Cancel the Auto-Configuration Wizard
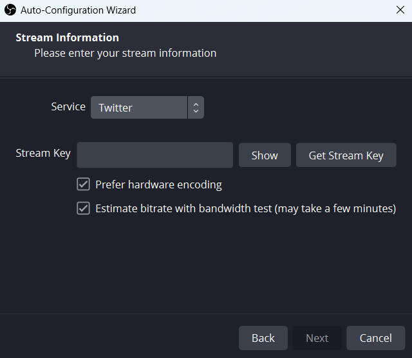Viewport: 412px width, 358px height. tap(375, 338)
